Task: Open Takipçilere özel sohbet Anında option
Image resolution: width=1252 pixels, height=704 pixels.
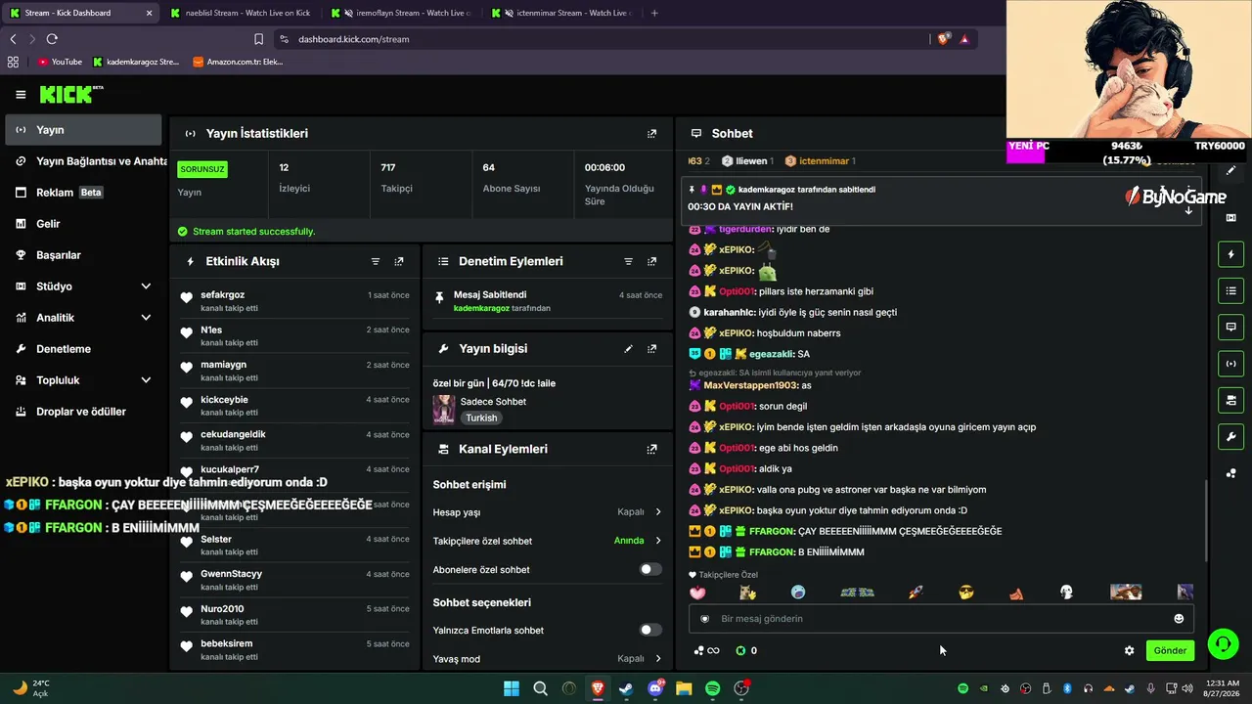Action: [x=639, y=541]
